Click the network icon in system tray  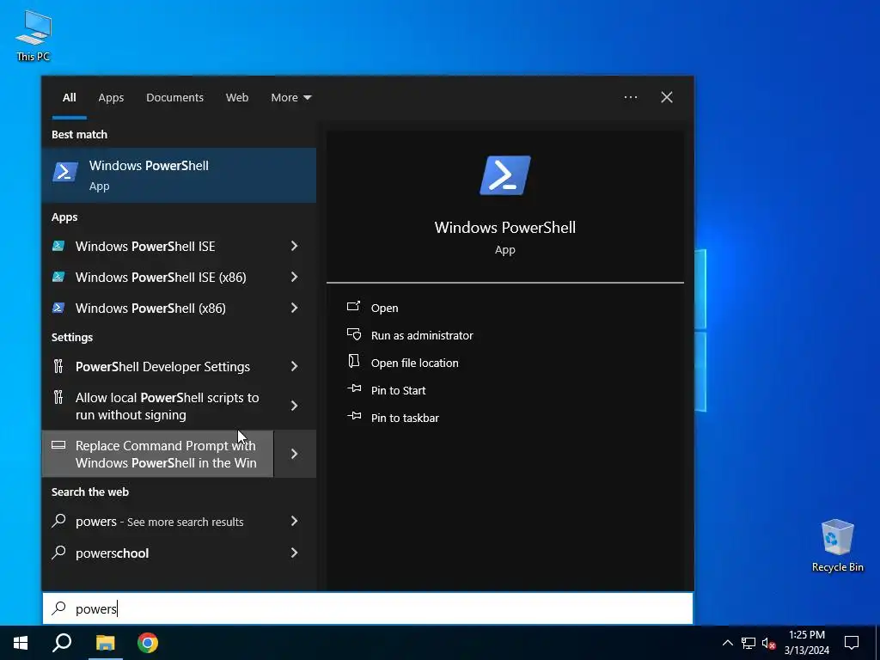click(749, 643)
